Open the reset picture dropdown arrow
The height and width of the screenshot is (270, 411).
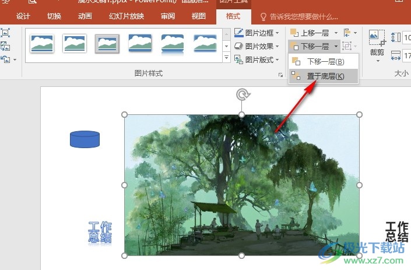pyautogui.click(x=15, y=59)
